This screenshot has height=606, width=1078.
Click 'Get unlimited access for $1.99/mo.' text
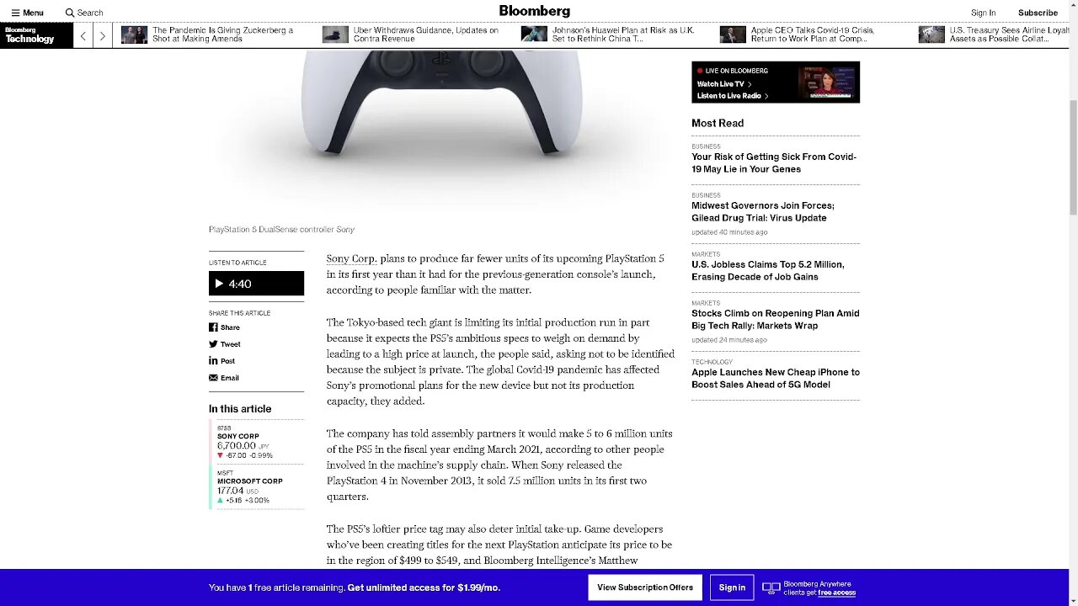pos(424,587)
